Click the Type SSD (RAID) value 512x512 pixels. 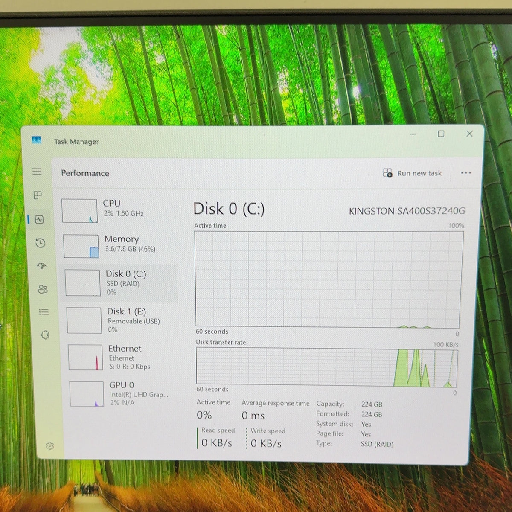point(377,444)
